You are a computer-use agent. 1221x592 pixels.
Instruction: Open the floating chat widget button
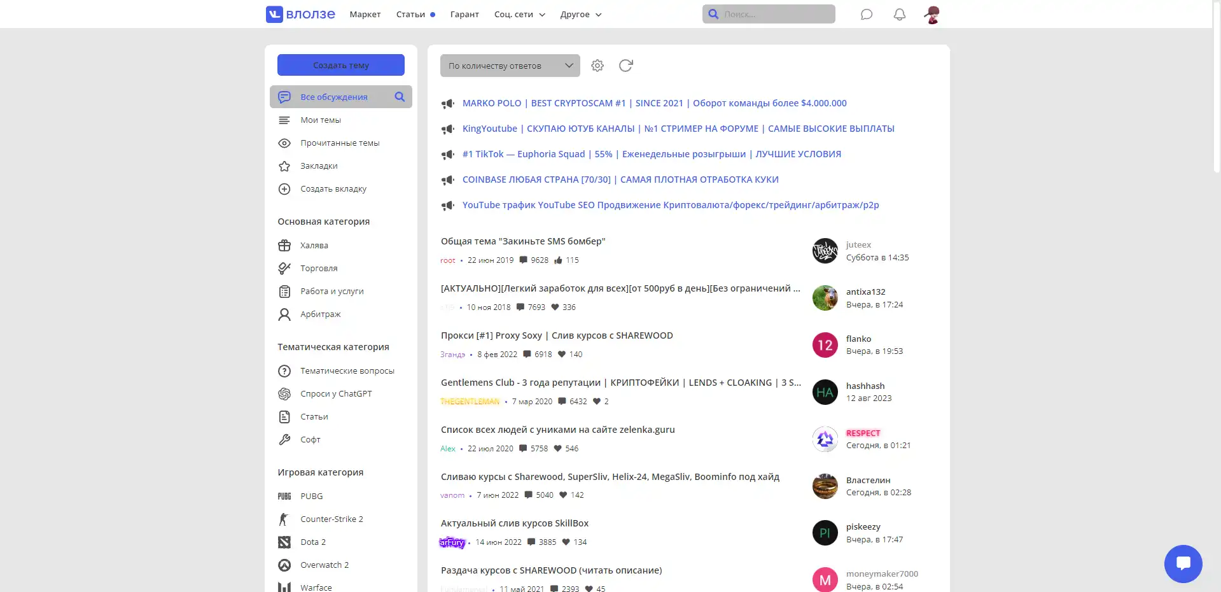click(1183, 563)
